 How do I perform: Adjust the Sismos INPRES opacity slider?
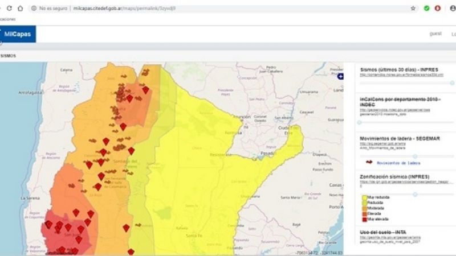[x=452, y=82]
